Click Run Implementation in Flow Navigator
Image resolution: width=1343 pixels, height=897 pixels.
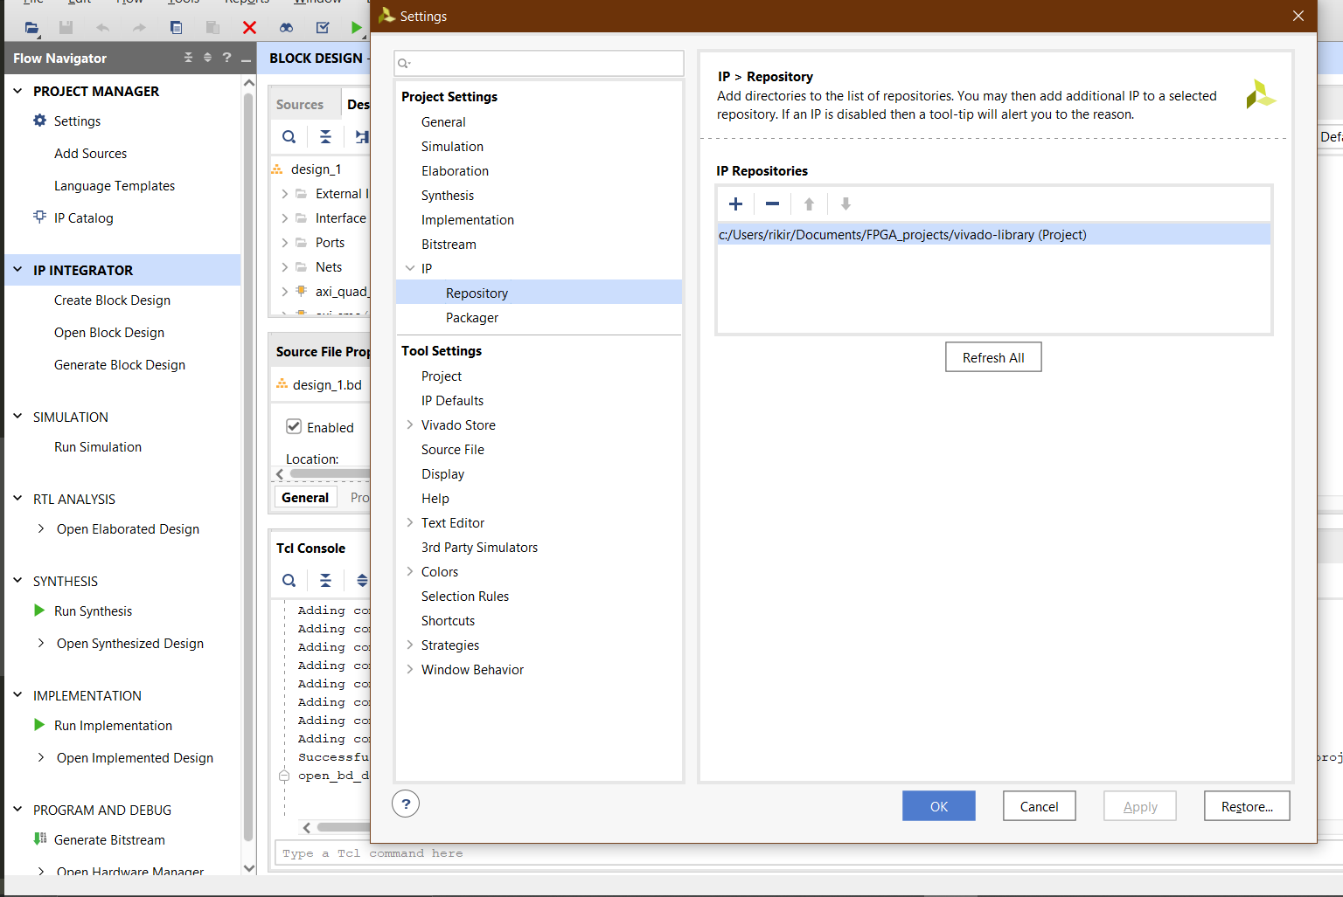click(x=113, y=725)
